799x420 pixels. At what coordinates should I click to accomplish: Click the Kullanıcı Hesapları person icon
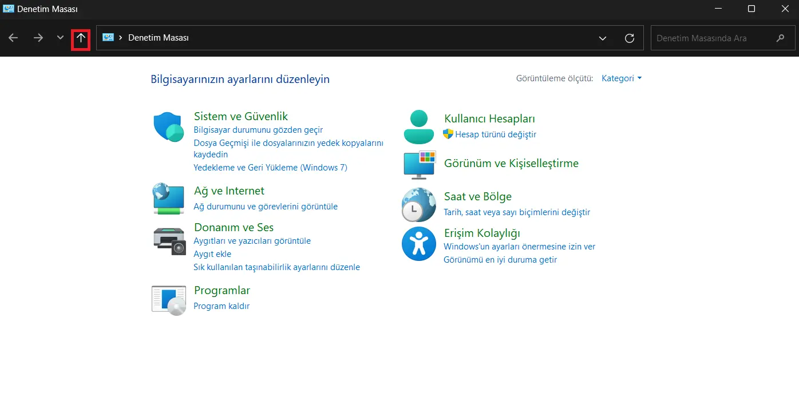click(x=419, y=126)
